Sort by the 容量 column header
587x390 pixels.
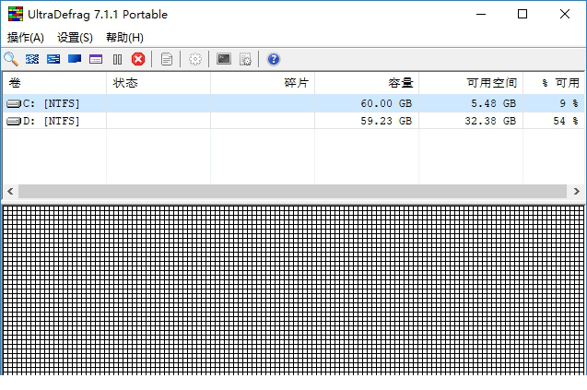point(367,83)
